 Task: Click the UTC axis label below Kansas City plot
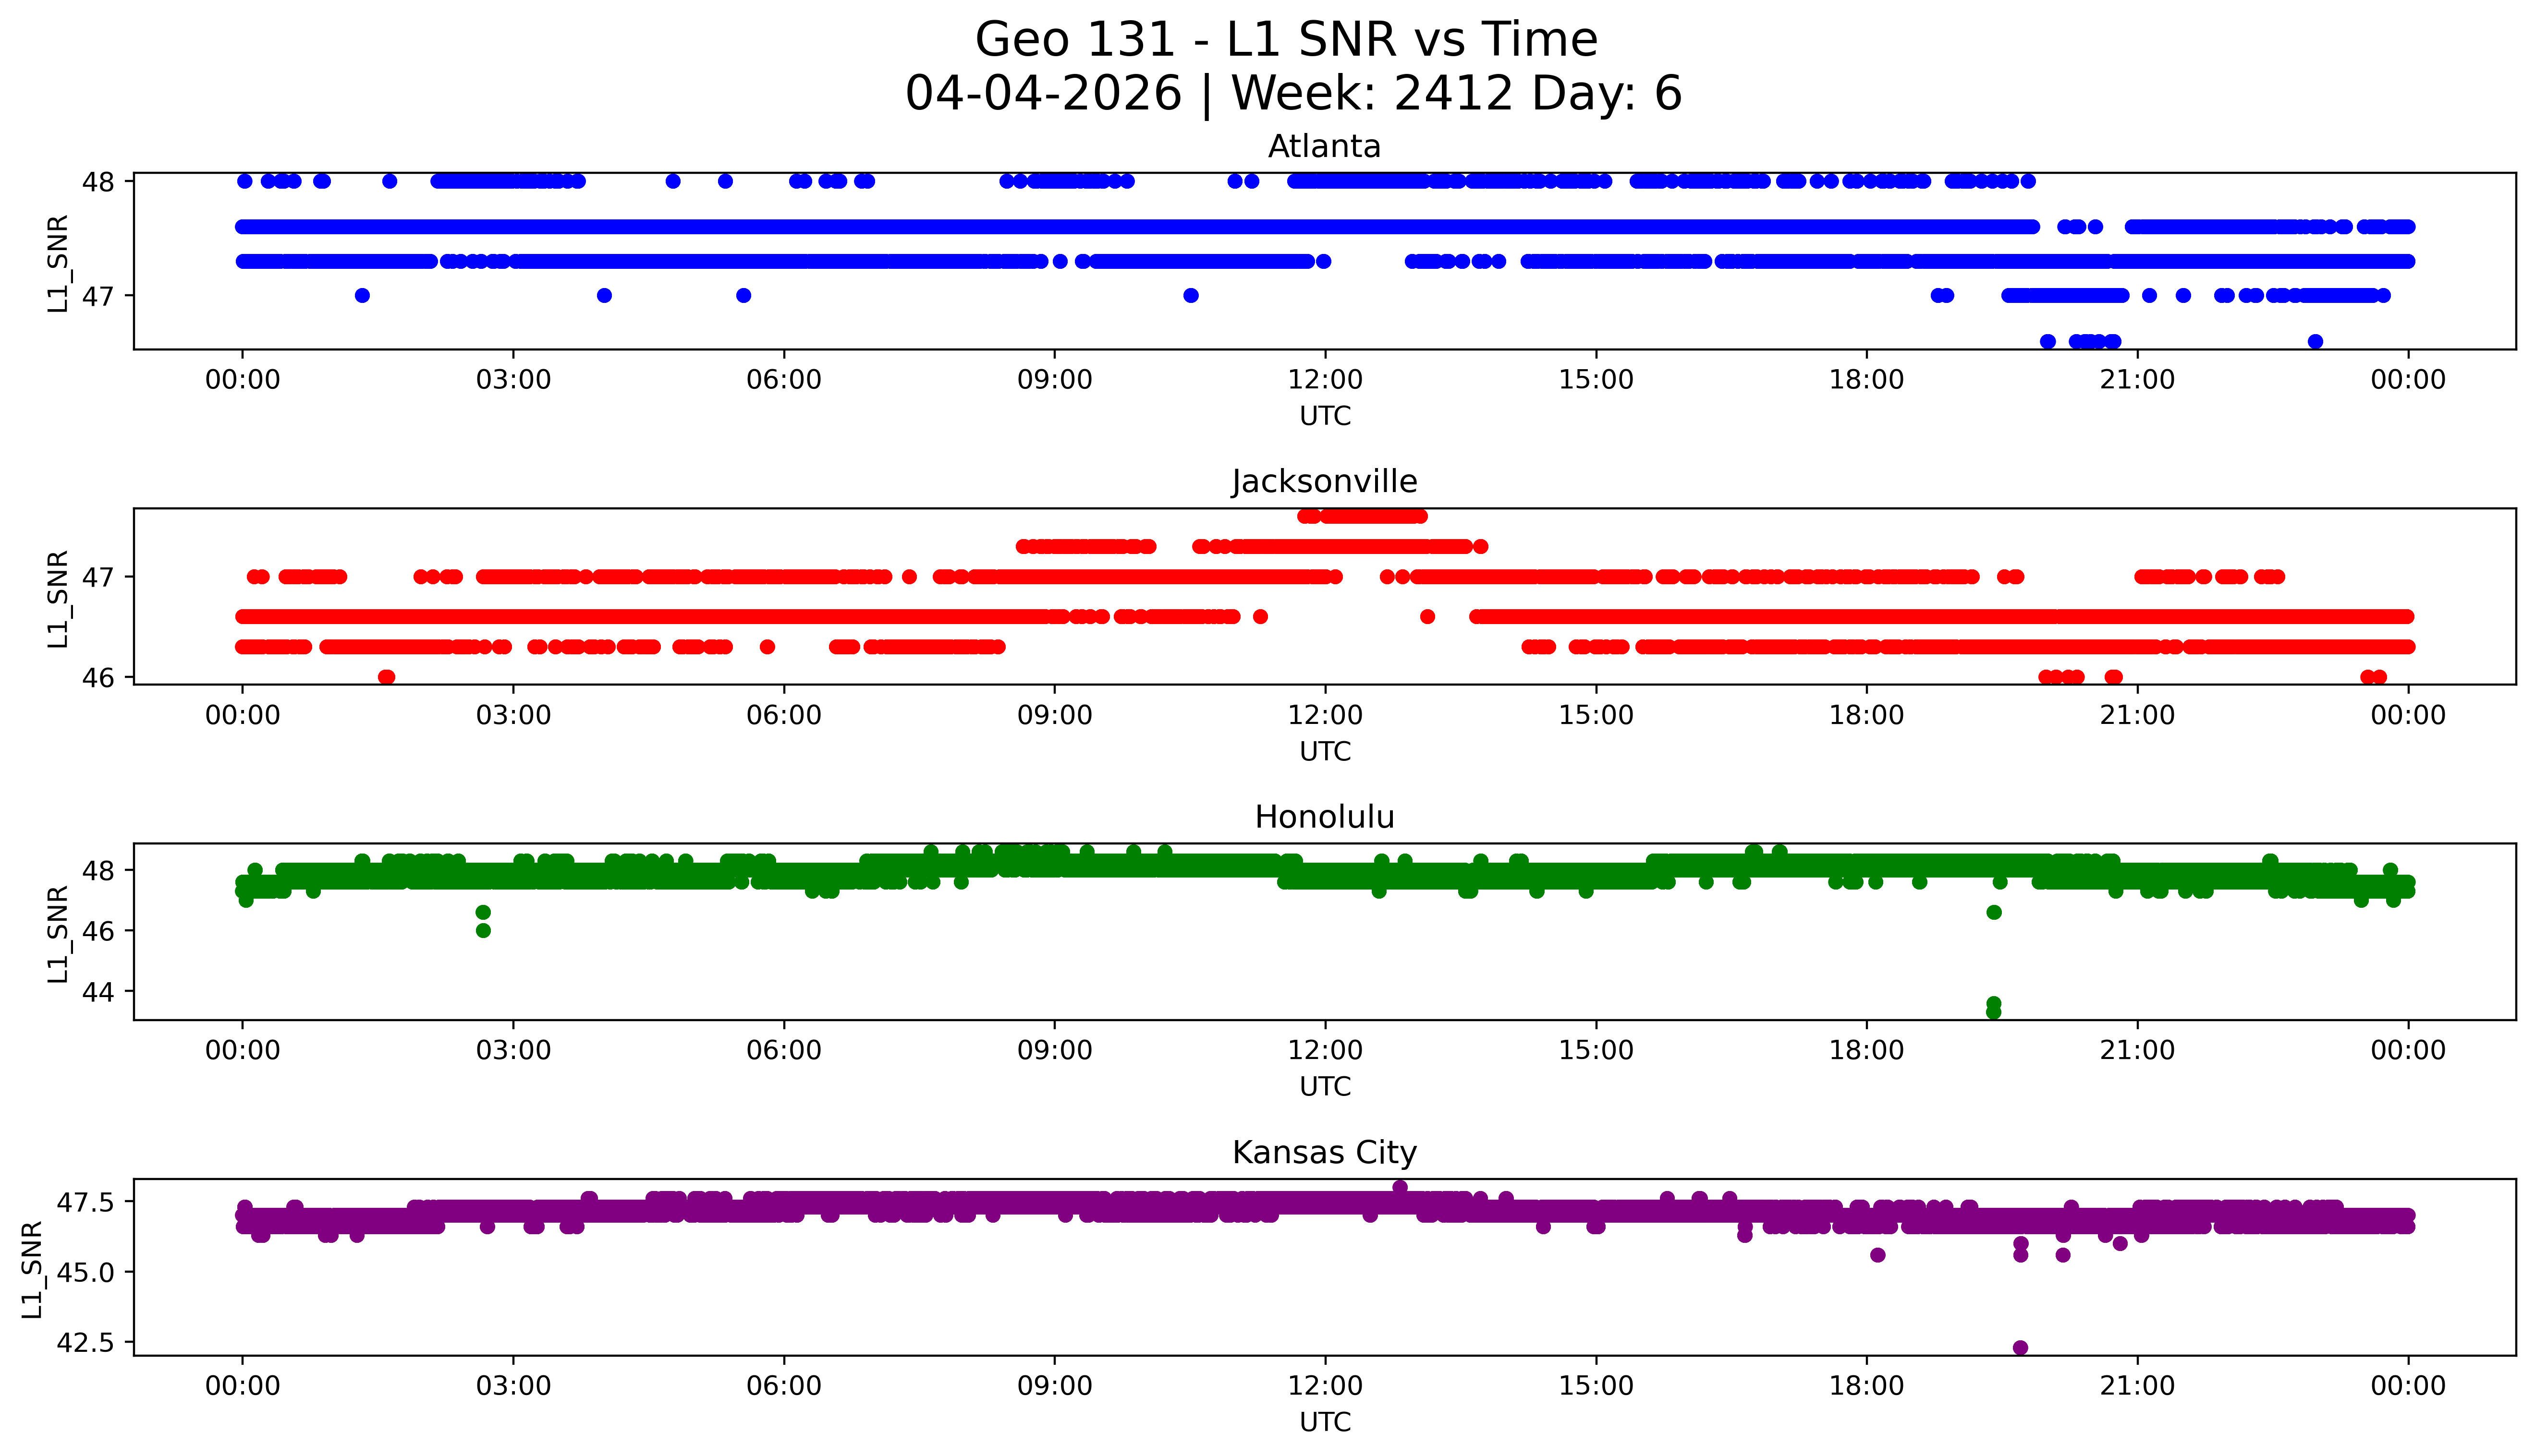click(x=1325, y=1422)
